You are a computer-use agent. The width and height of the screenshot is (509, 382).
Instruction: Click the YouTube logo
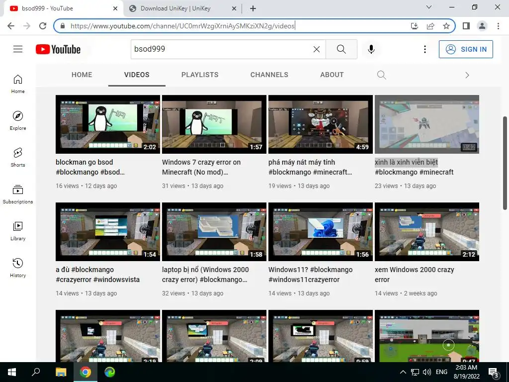coord(58,49)
